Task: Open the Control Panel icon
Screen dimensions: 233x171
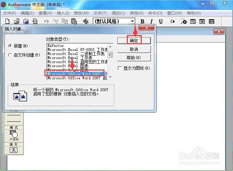Action: [x=184, y=22]
